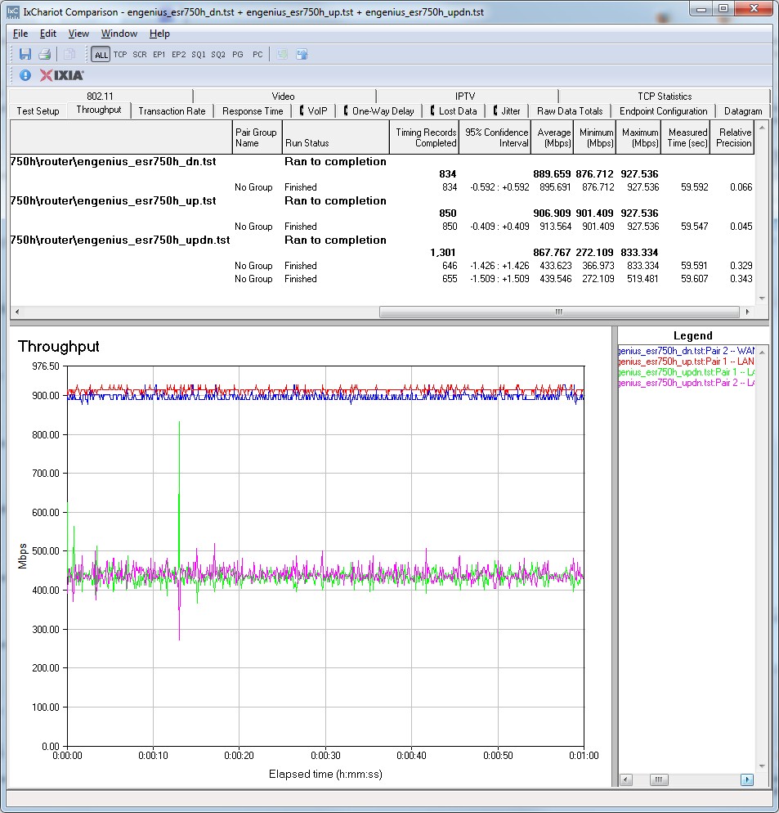Click the table scroll left arrow
779x813 pixels.
(17, 312)
